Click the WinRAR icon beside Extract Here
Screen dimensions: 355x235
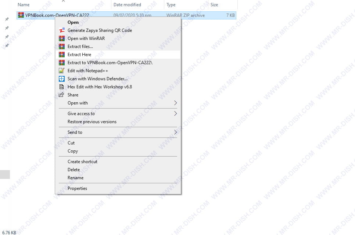62,55
